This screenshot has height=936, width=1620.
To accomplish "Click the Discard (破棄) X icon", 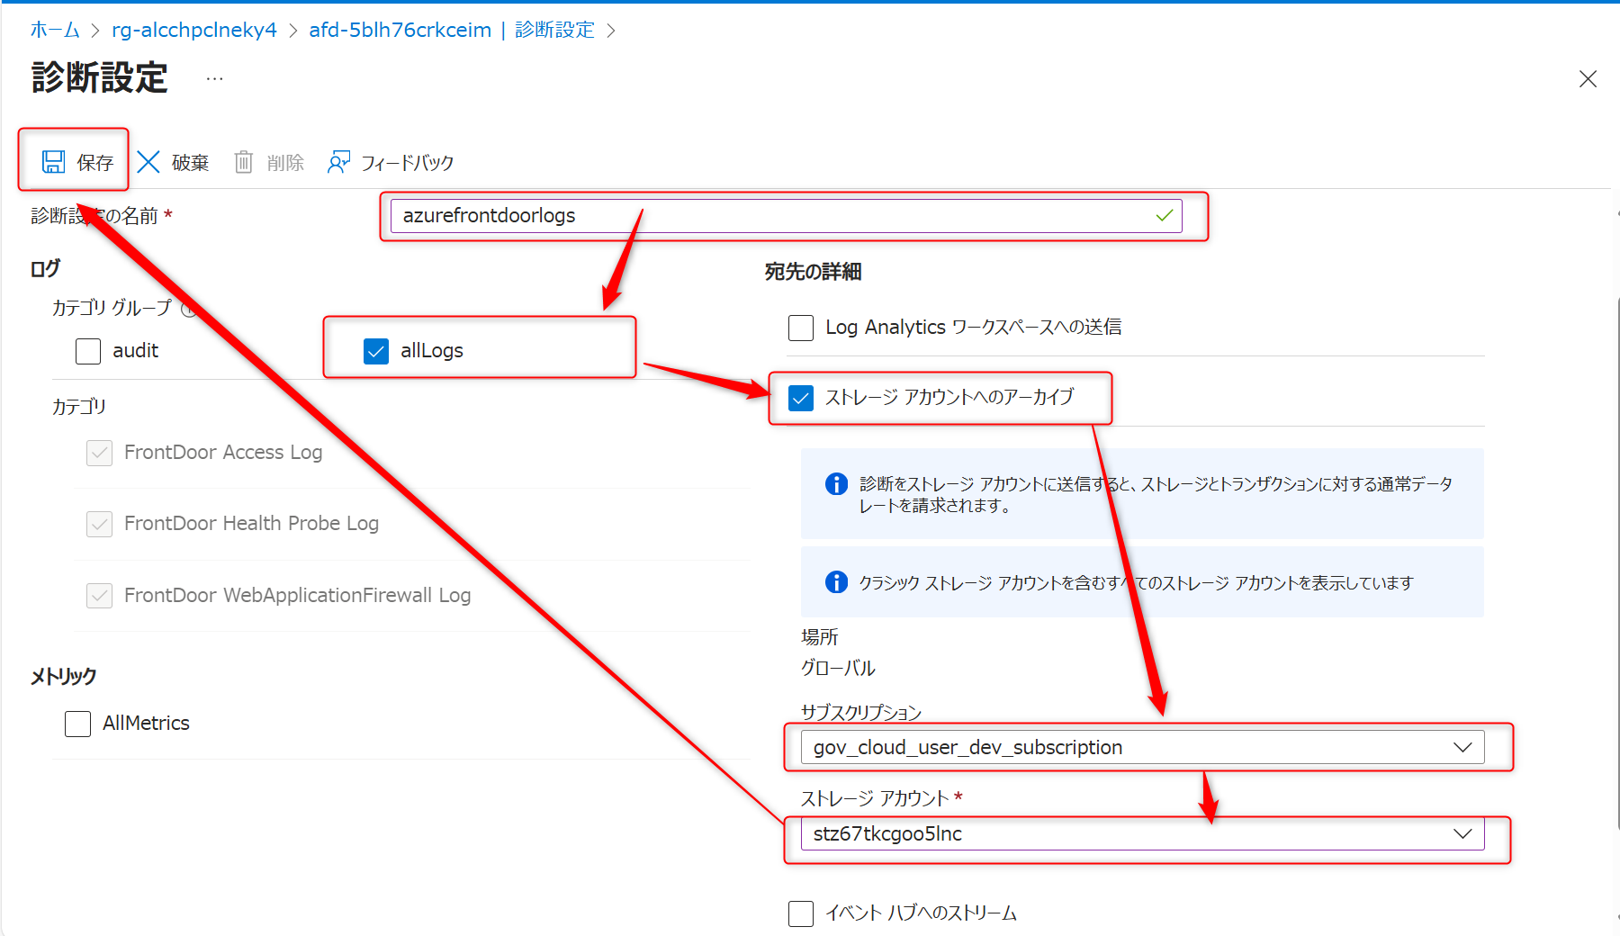I will 148,162.
